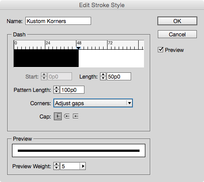Click the stroke preview line
Screen dimensions: 204x182
tap(79, 150)
